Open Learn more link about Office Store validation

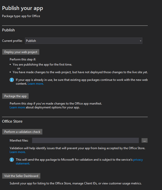point(18,152)
